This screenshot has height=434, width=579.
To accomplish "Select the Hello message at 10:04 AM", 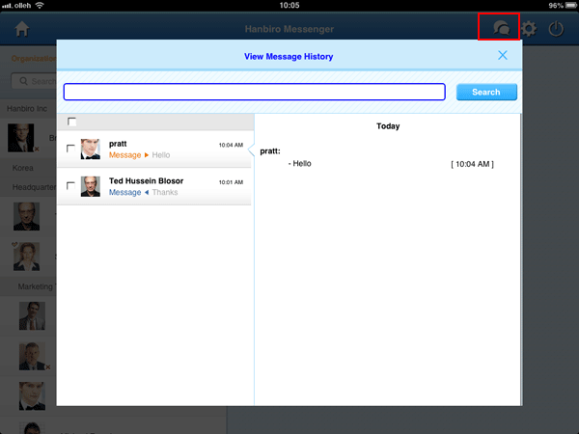I will click(386, 164).
